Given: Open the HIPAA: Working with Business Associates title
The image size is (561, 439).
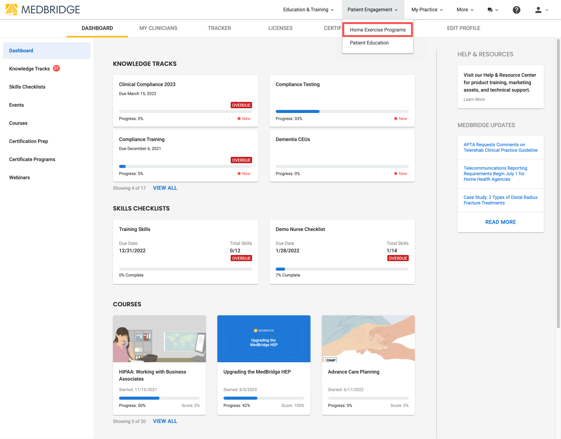Looking at the screenshot, I should pyautogui.click(x=153, y=375).
